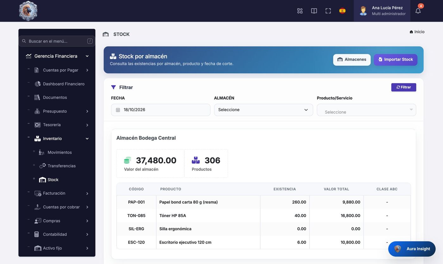Open the Almacén dropdown

264,110
